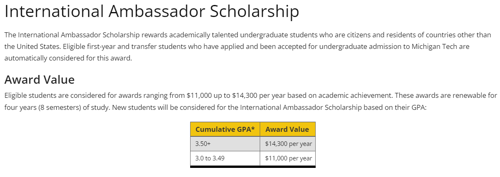Viewport: 500px width, 177px height.
Task: Click the text automatically considered for this award
Action: click(68, 58)
